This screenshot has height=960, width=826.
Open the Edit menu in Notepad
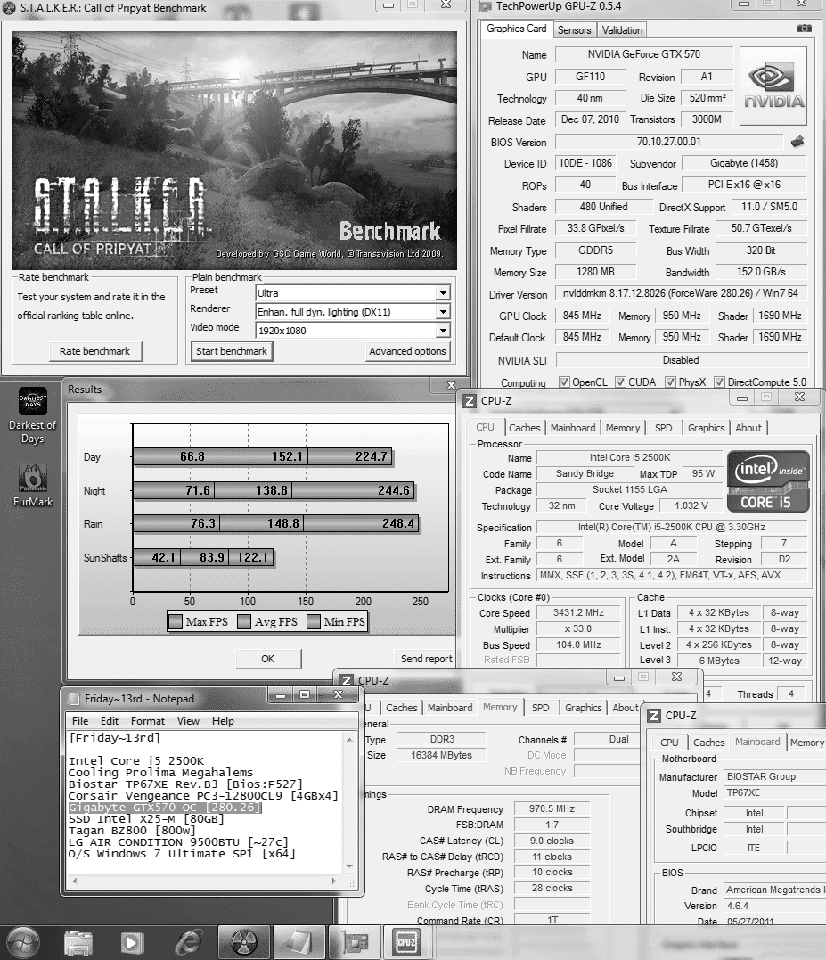(110, 720)
